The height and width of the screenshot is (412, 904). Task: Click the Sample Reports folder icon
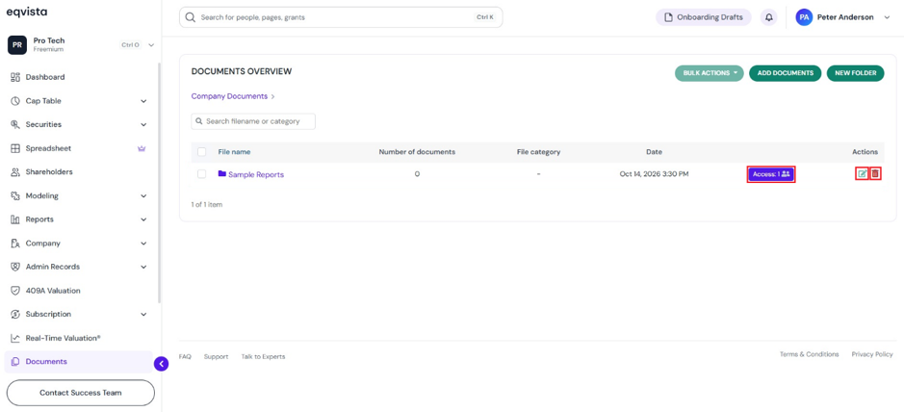tap(222, 173)
